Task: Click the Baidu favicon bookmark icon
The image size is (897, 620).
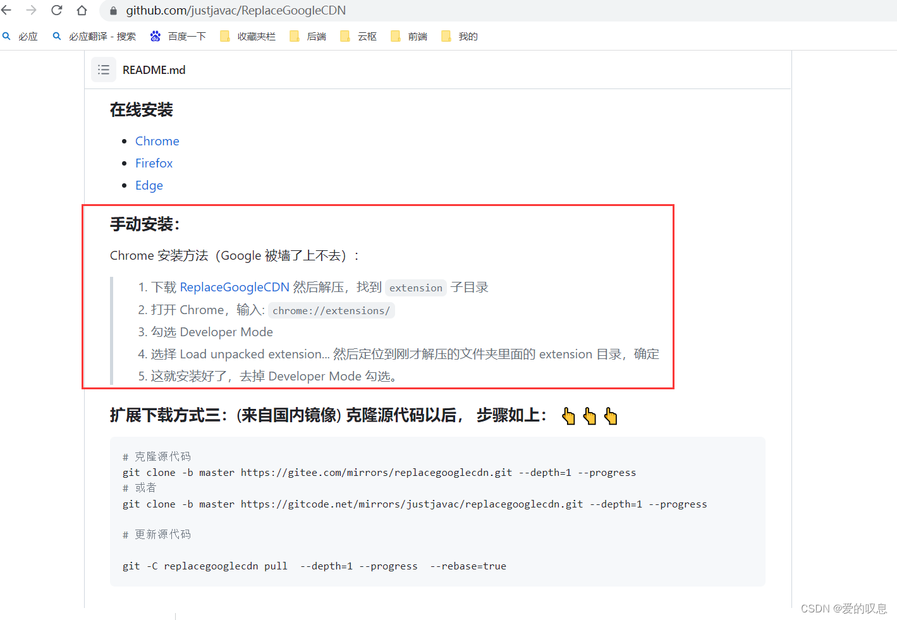Action: pos(155,36)
